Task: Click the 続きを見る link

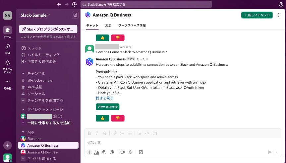Action: click(104, 98)
